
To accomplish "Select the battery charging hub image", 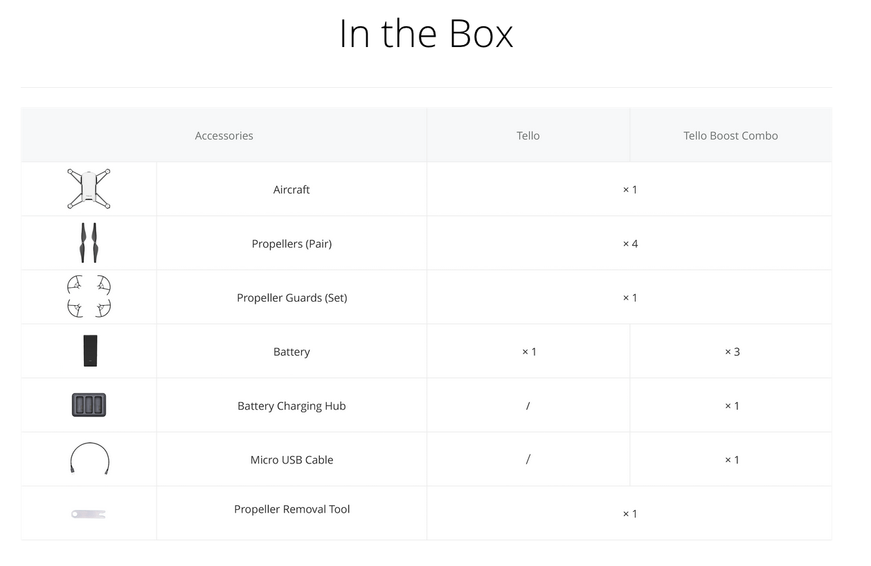I will [x=89, y=405].
